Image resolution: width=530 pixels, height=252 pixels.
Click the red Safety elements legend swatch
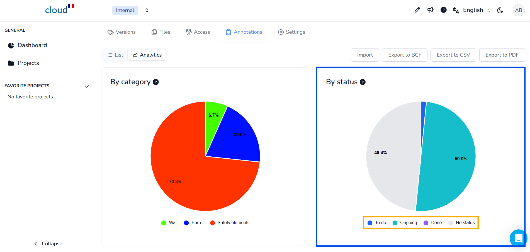point(212,223)
